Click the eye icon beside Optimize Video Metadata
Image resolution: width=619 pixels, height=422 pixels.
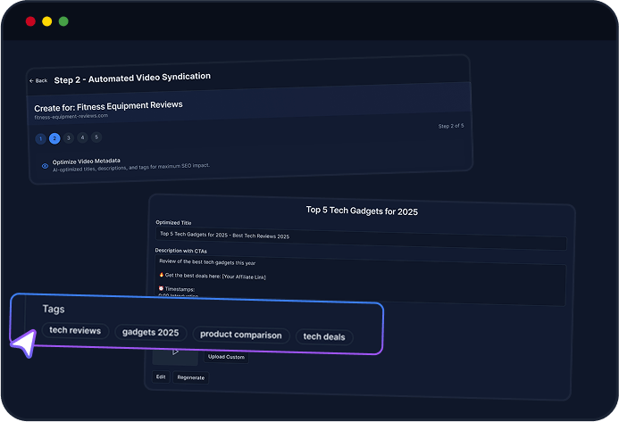[x=46, y=165]
